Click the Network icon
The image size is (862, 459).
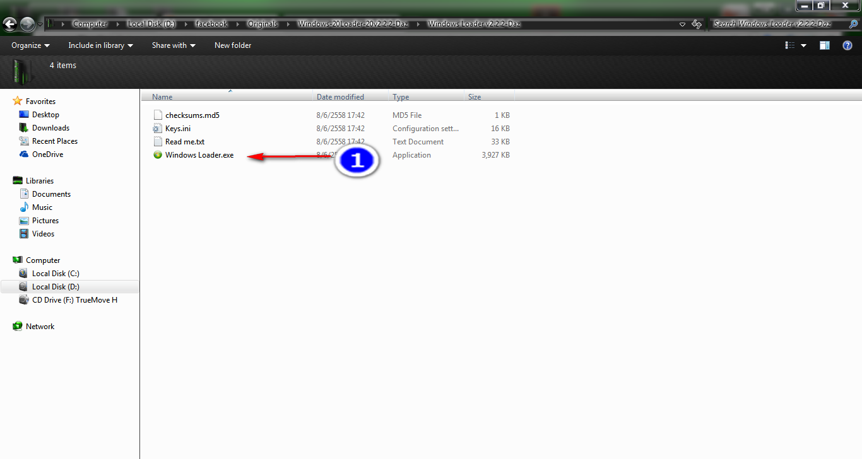[18, 327]
